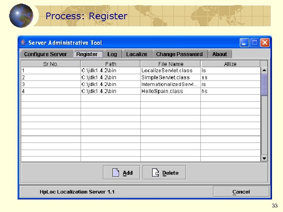
Task: Click HpLoc Localization Server 1.1 status text
Action: coord(77,192)
